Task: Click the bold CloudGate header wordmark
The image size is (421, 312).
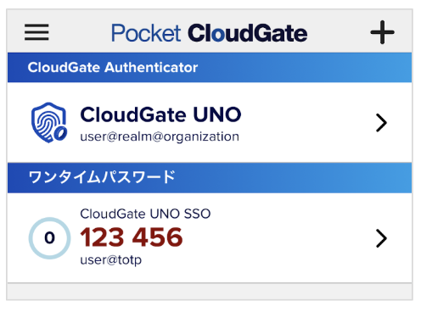Action: (248, 33)
